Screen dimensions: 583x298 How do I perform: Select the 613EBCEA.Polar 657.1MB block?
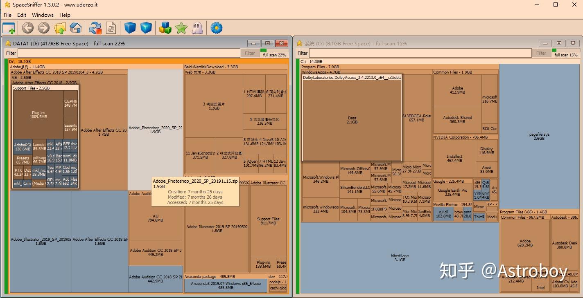(417, 118)
